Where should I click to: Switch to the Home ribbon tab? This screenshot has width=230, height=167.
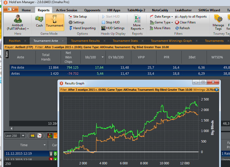pyautogui.click(x=26, y=10)
